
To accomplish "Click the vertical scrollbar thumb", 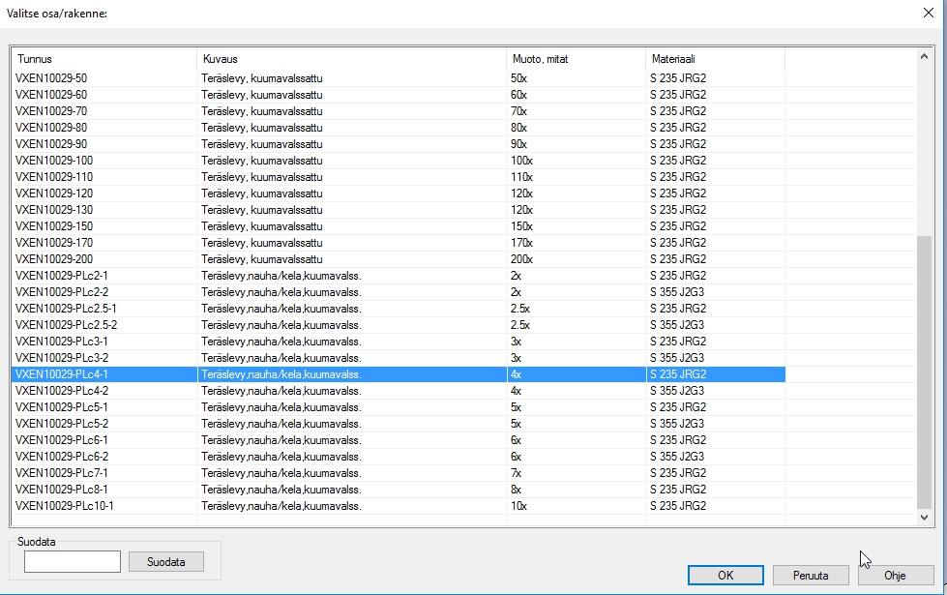I will 925,372.
